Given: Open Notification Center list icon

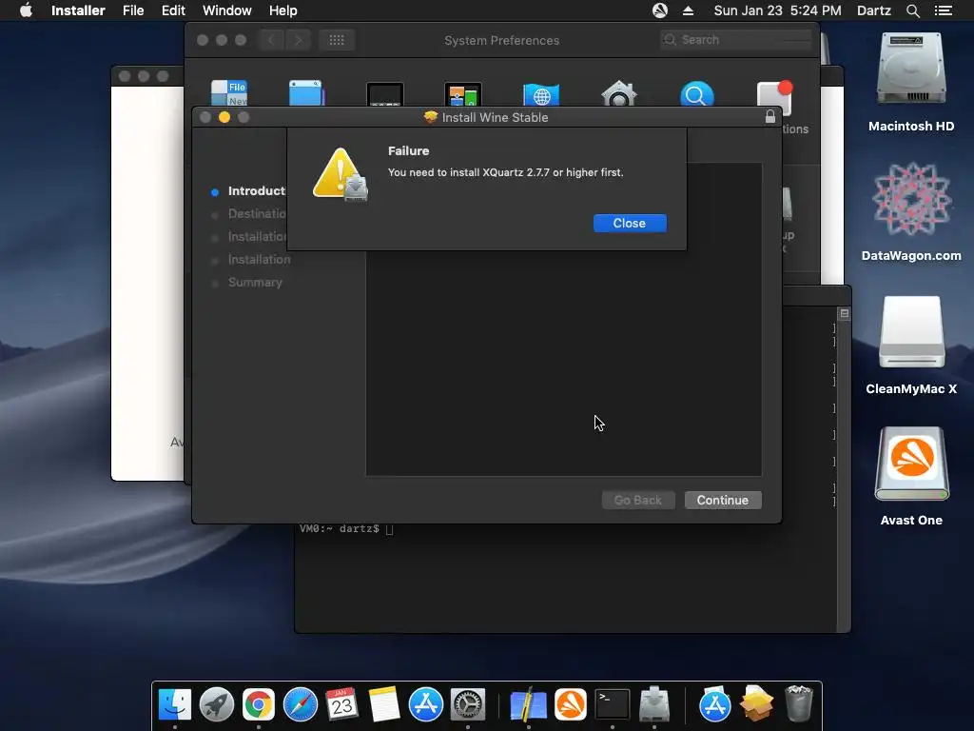Looking at the screenshot, I should click(943, 10).
